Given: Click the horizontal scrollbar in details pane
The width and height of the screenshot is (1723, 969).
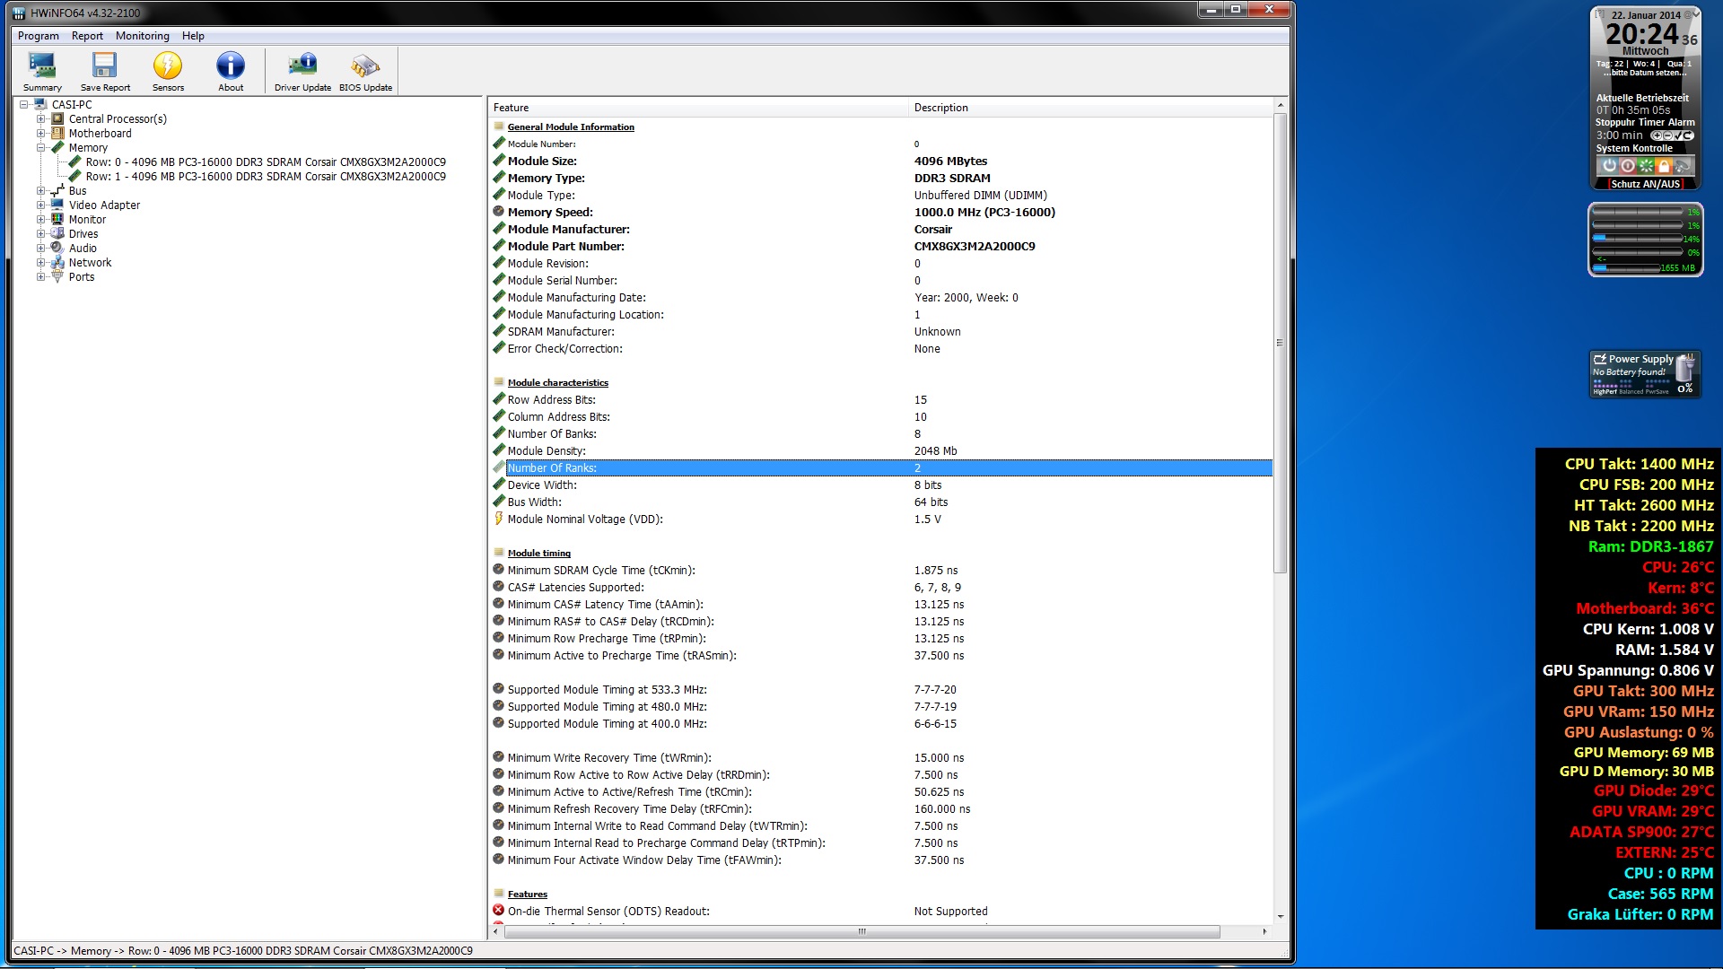Looking at the screenshot, I should [x=861, y=931].
